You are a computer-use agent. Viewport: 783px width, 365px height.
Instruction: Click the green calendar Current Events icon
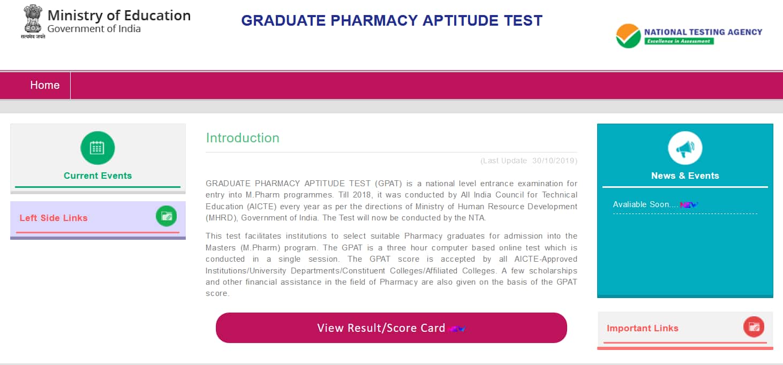click(97, 148)
